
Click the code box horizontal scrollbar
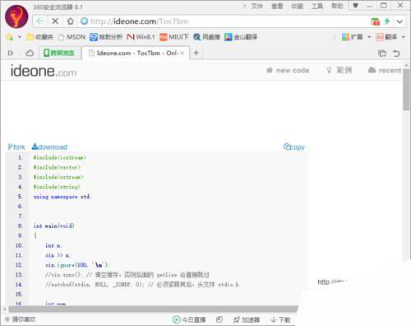click(153, 310)
